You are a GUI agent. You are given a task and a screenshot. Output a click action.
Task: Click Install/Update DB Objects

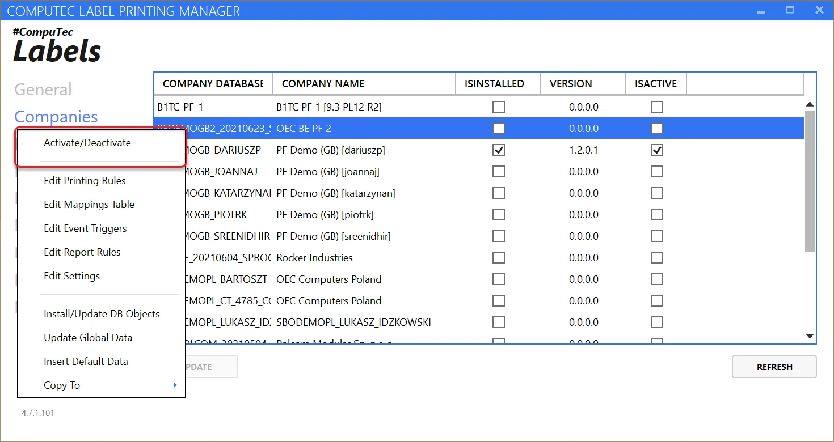click(x=102, y=314)
